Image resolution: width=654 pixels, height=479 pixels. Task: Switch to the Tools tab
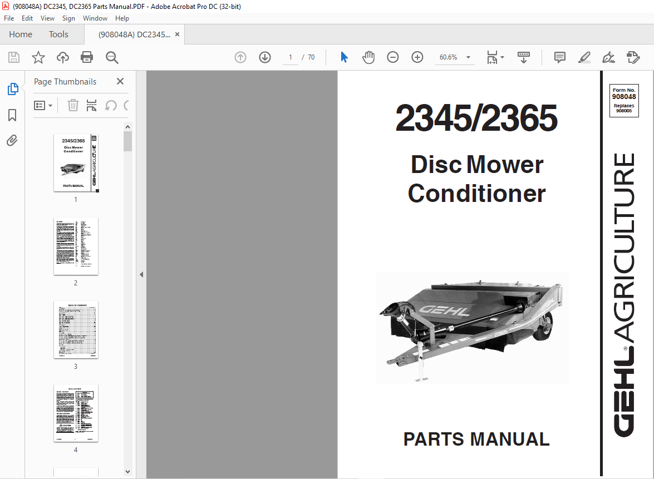[x=58, y=34]
